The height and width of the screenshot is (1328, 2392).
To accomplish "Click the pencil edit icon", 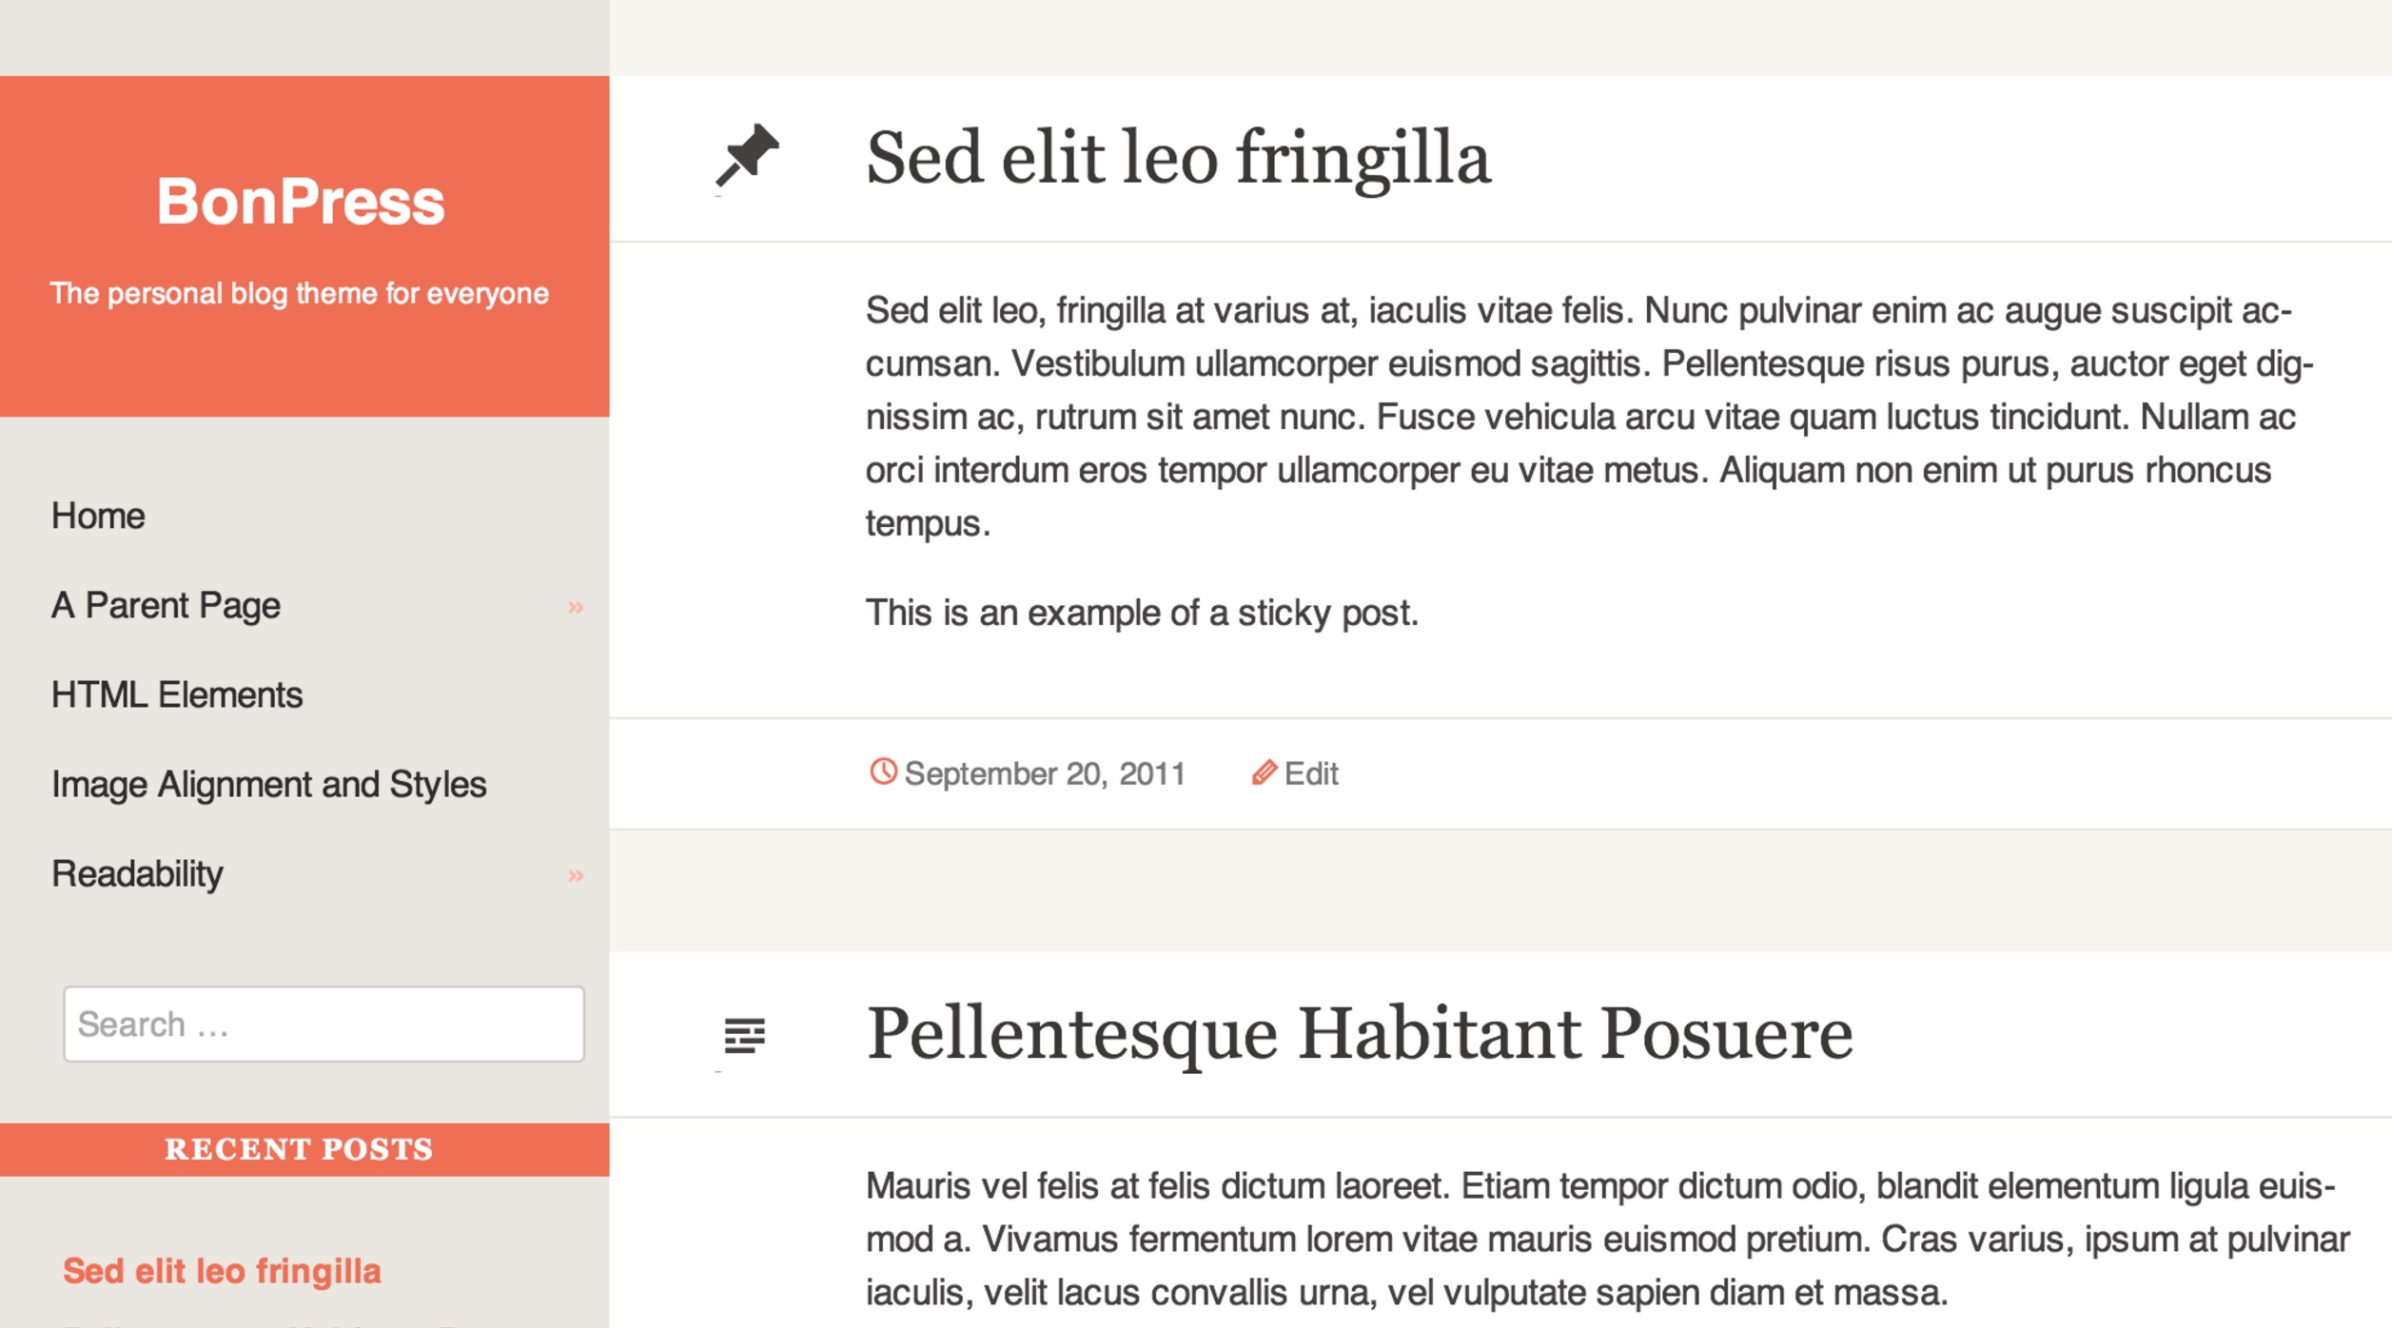I will click(x=1264, y=772).
